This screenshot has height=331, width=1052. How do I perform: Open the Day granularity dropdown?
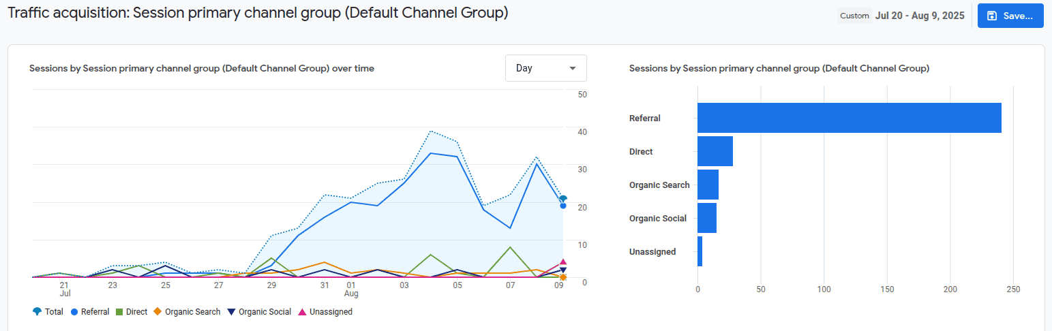(545, 68)
